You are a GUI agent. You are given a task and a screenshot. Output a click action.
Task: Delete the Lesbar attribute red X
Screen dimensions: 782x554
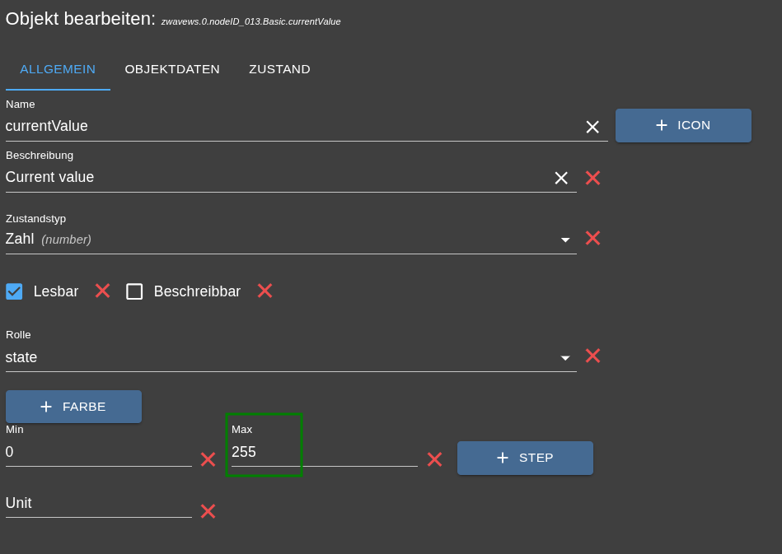102,291
